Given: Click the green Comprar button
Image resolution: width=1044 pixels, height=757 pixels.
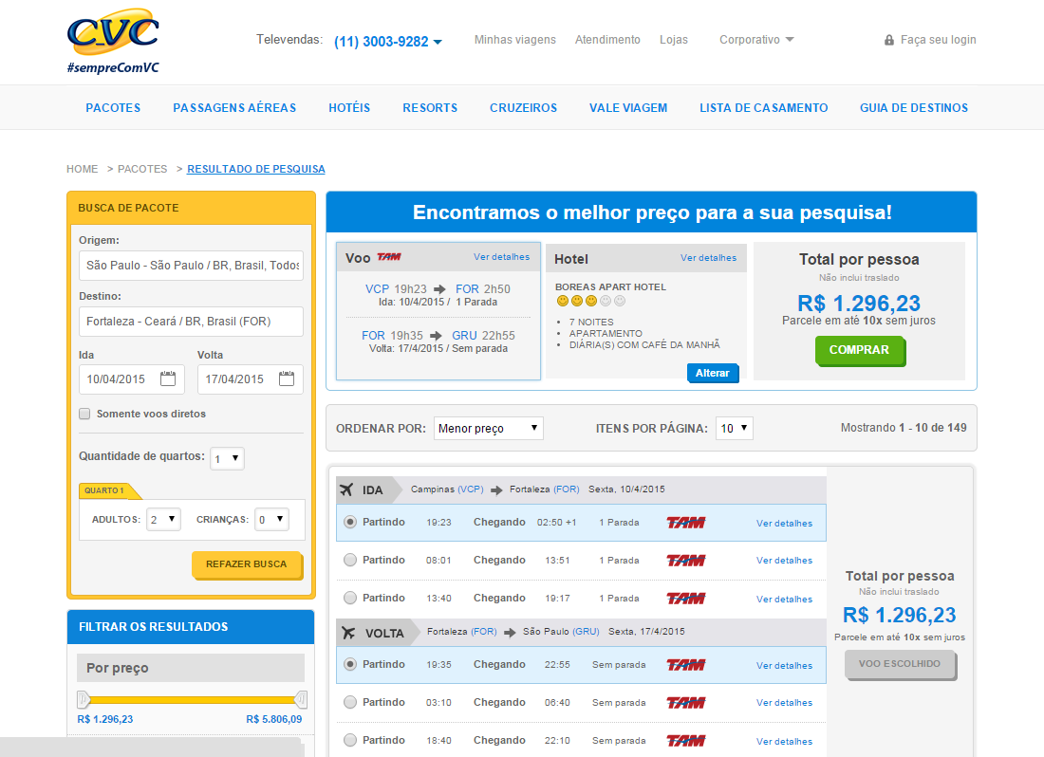Looking at the screenshot, I should click(859, 351).
